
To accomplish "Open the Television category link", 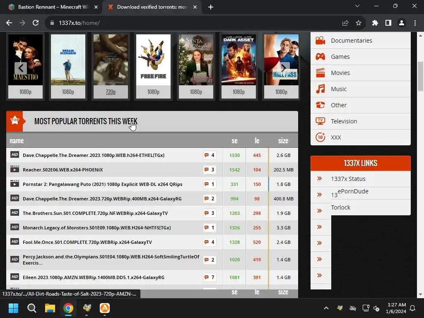I will coord(344,121).
